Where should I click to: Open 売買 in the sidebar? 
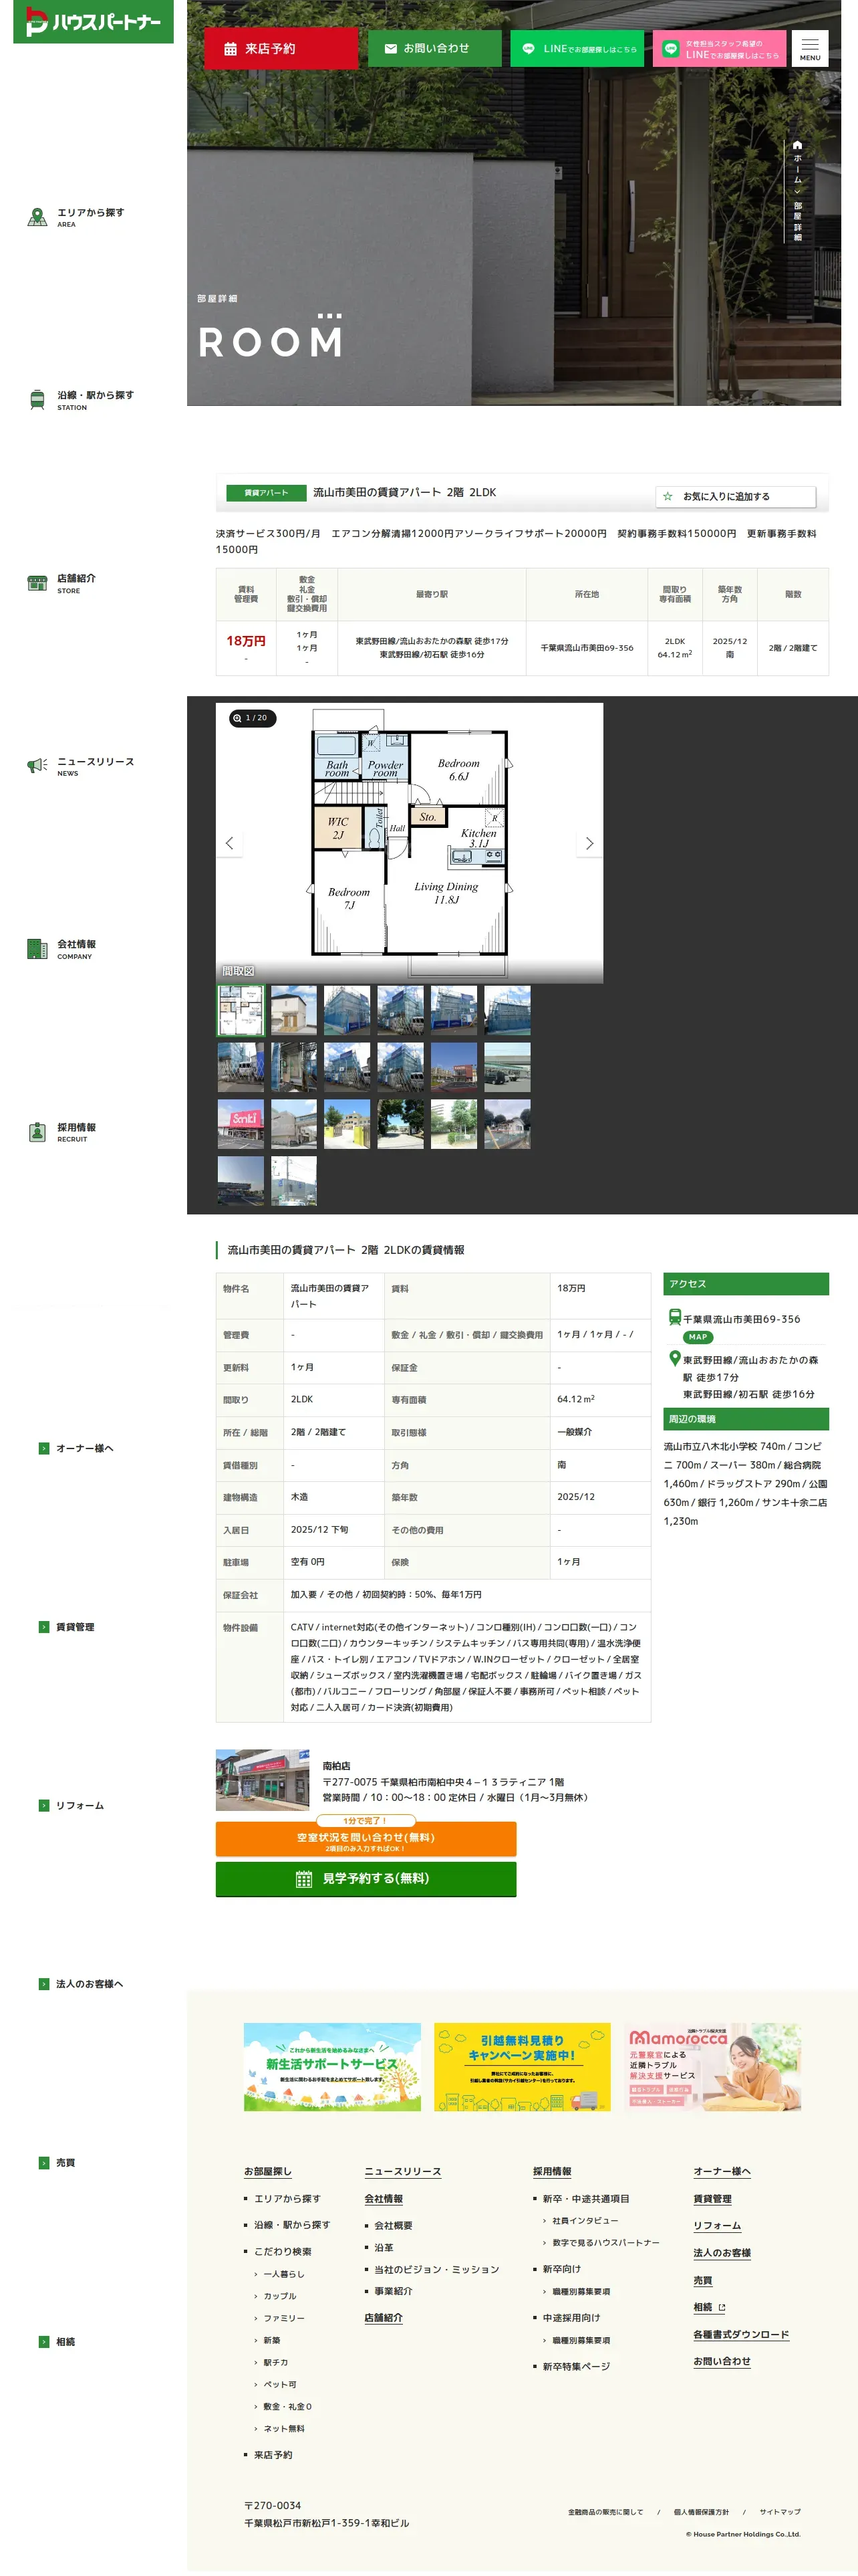(x=65, y=2163)
